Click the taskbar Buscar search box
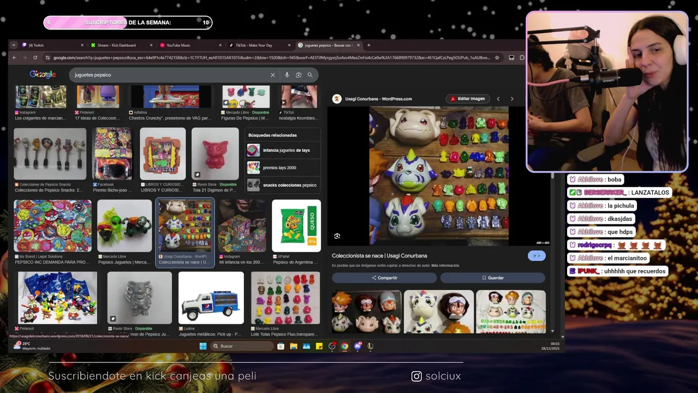The image size is (698, 393). [242, 346]
